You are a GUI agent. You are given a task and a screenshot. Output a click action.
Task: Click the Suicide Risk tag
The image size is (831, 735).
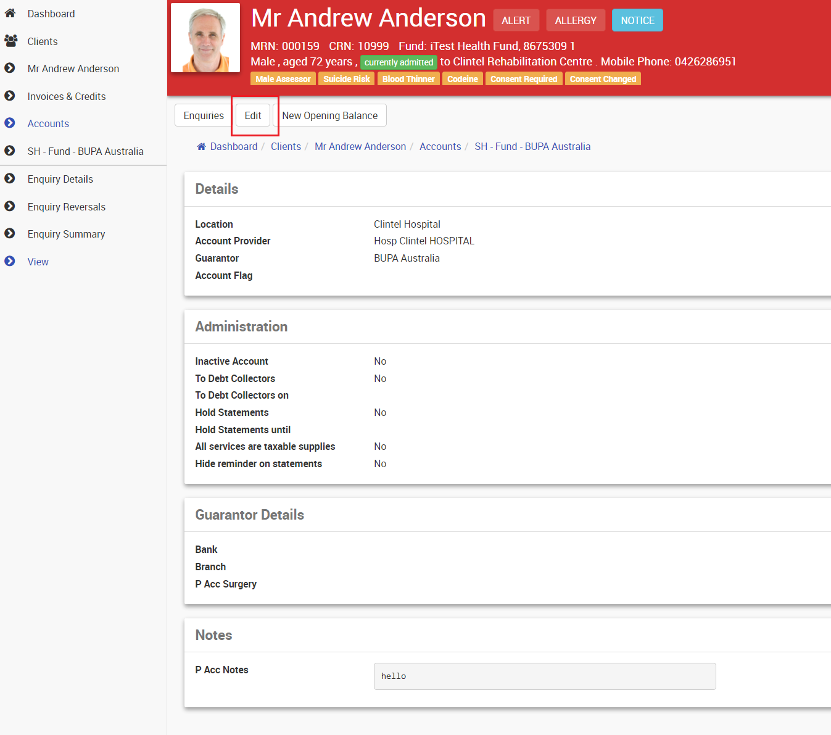point(347,79)
